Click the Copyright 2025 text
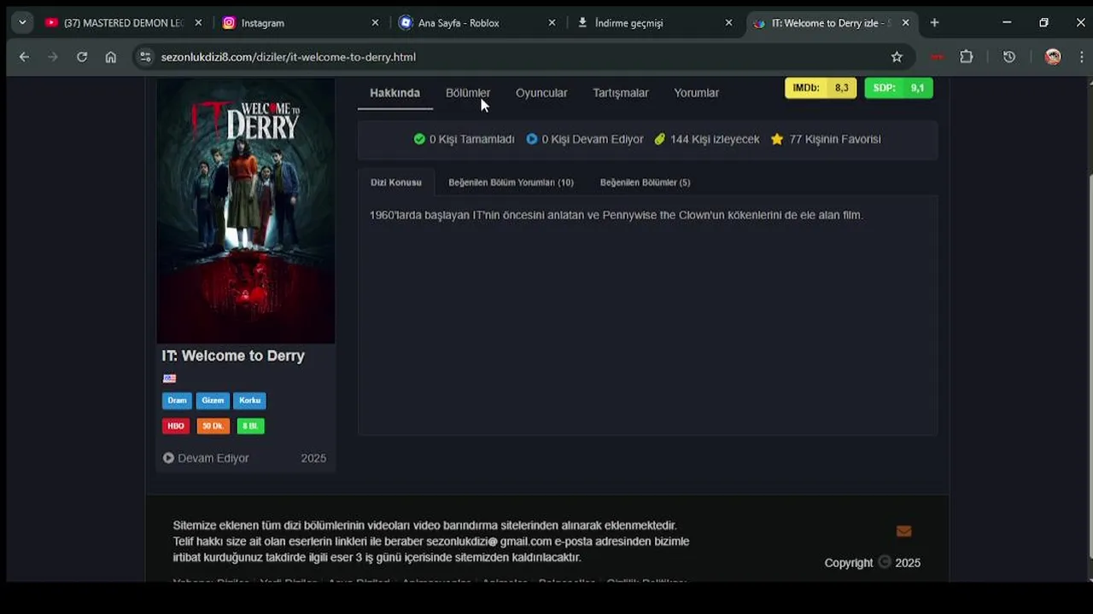Viewport: 1093px width, 614px height. [x=872, y=563]
